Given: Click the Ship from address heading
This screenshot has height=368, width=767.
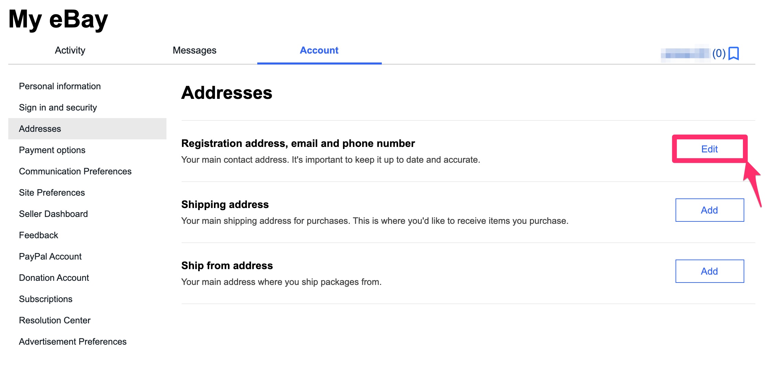Looking at the screenshot, I should [227, 265].
